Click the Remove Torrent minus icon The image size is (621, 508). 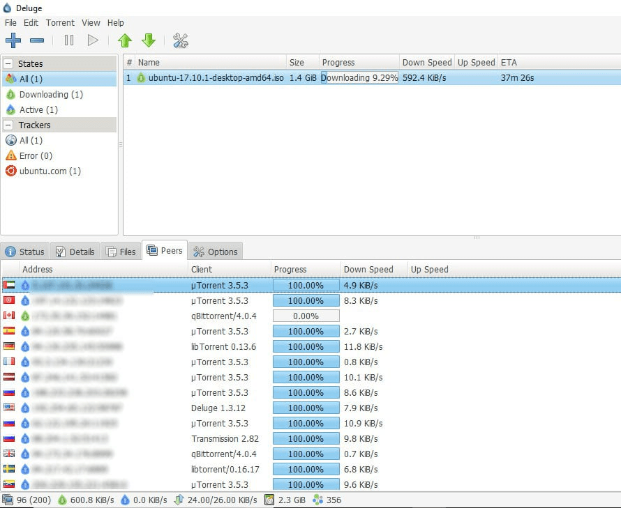pyautogui.click(x=38, y=40)
